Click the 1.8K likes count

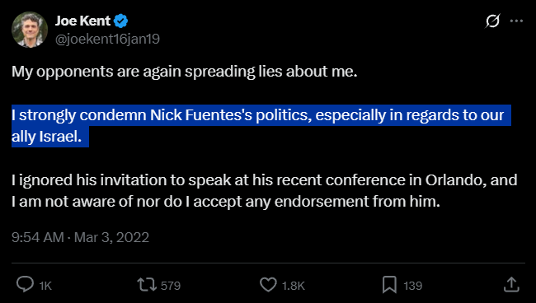pyautogui.click(x=294, y=286)
